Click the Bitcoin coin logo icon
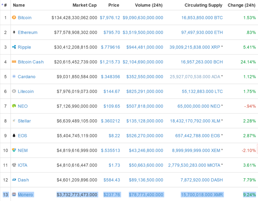The width and height of the screenshot is (258, 201). click(x=14, y=18)
